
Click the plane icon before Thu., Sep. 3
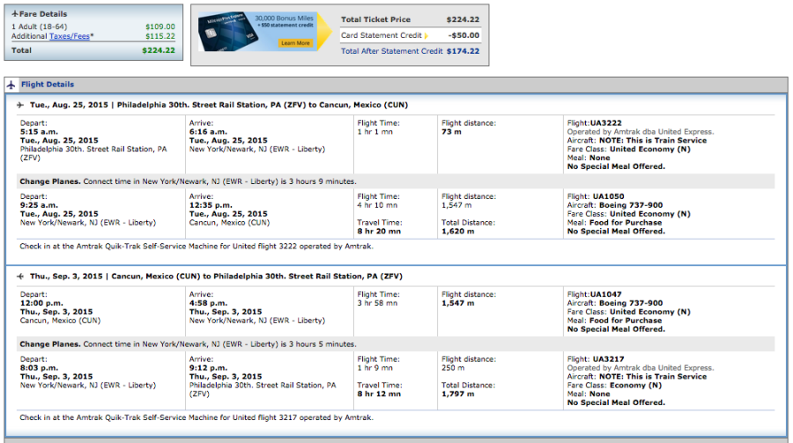[20, 276]
